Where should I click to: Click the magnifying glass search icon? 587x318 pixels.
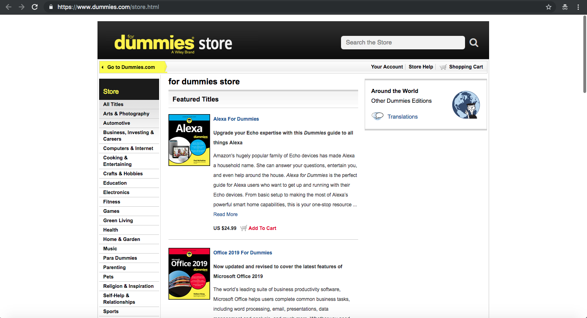click(474, 42)
